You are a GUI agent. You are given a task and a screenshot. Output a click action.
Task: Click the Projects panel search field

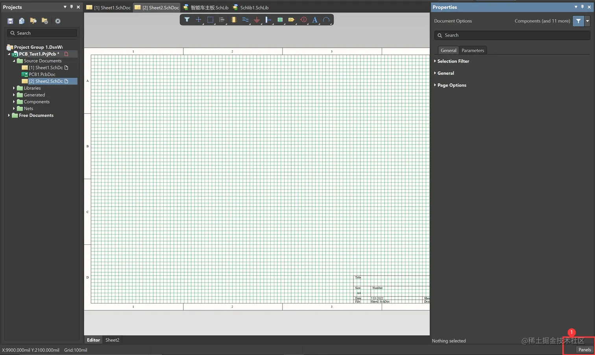click(42, 33)
